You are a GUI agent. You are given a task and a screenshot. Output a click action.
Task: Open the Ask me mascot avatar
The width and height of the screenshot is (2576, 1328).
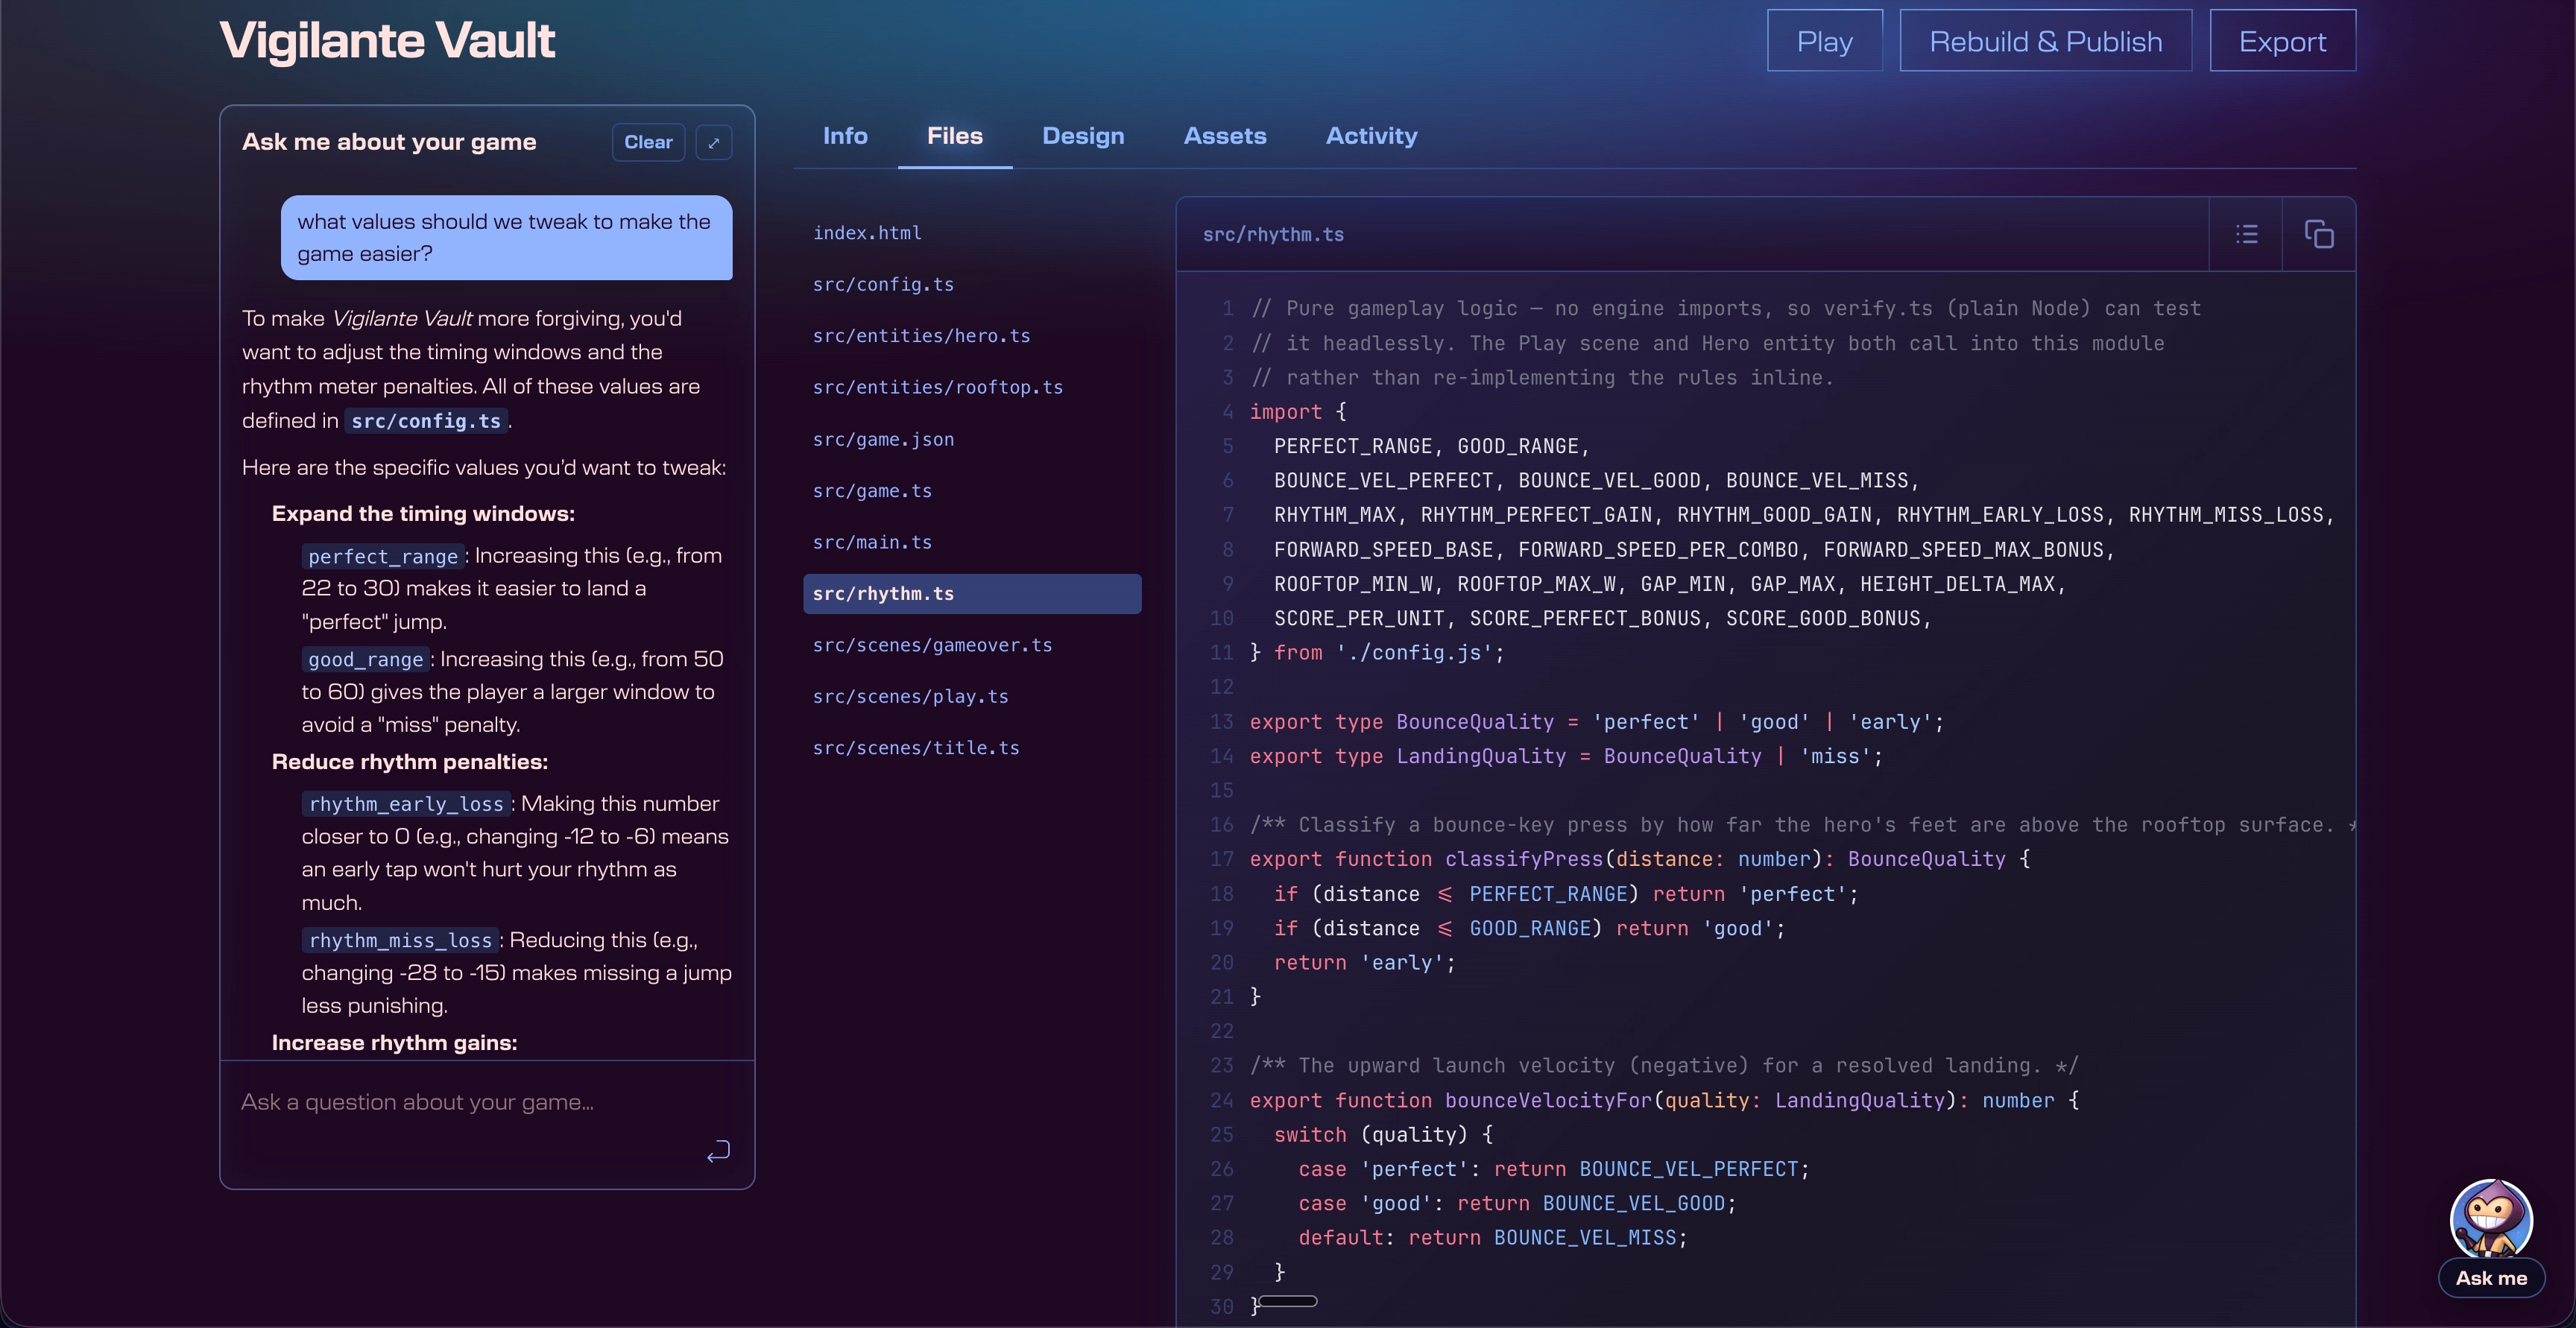(2491, 1218)
